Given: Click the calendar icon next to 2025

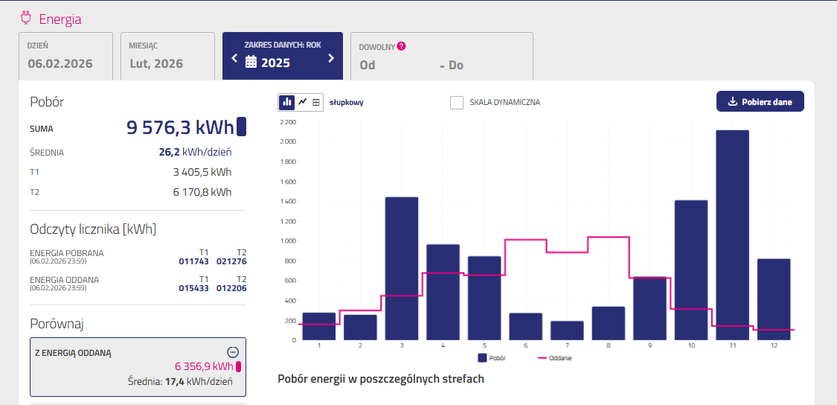Looking at the screenshot, I should click(x=251, y=63).
